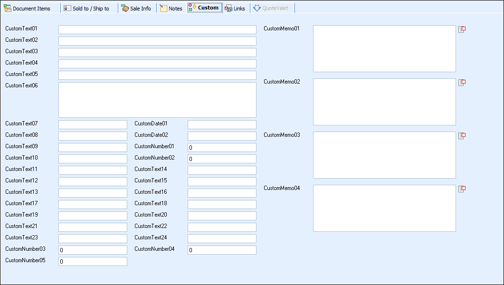Click the CustomDate01 input field
The image size is (504, 285).
pos(222,125)
